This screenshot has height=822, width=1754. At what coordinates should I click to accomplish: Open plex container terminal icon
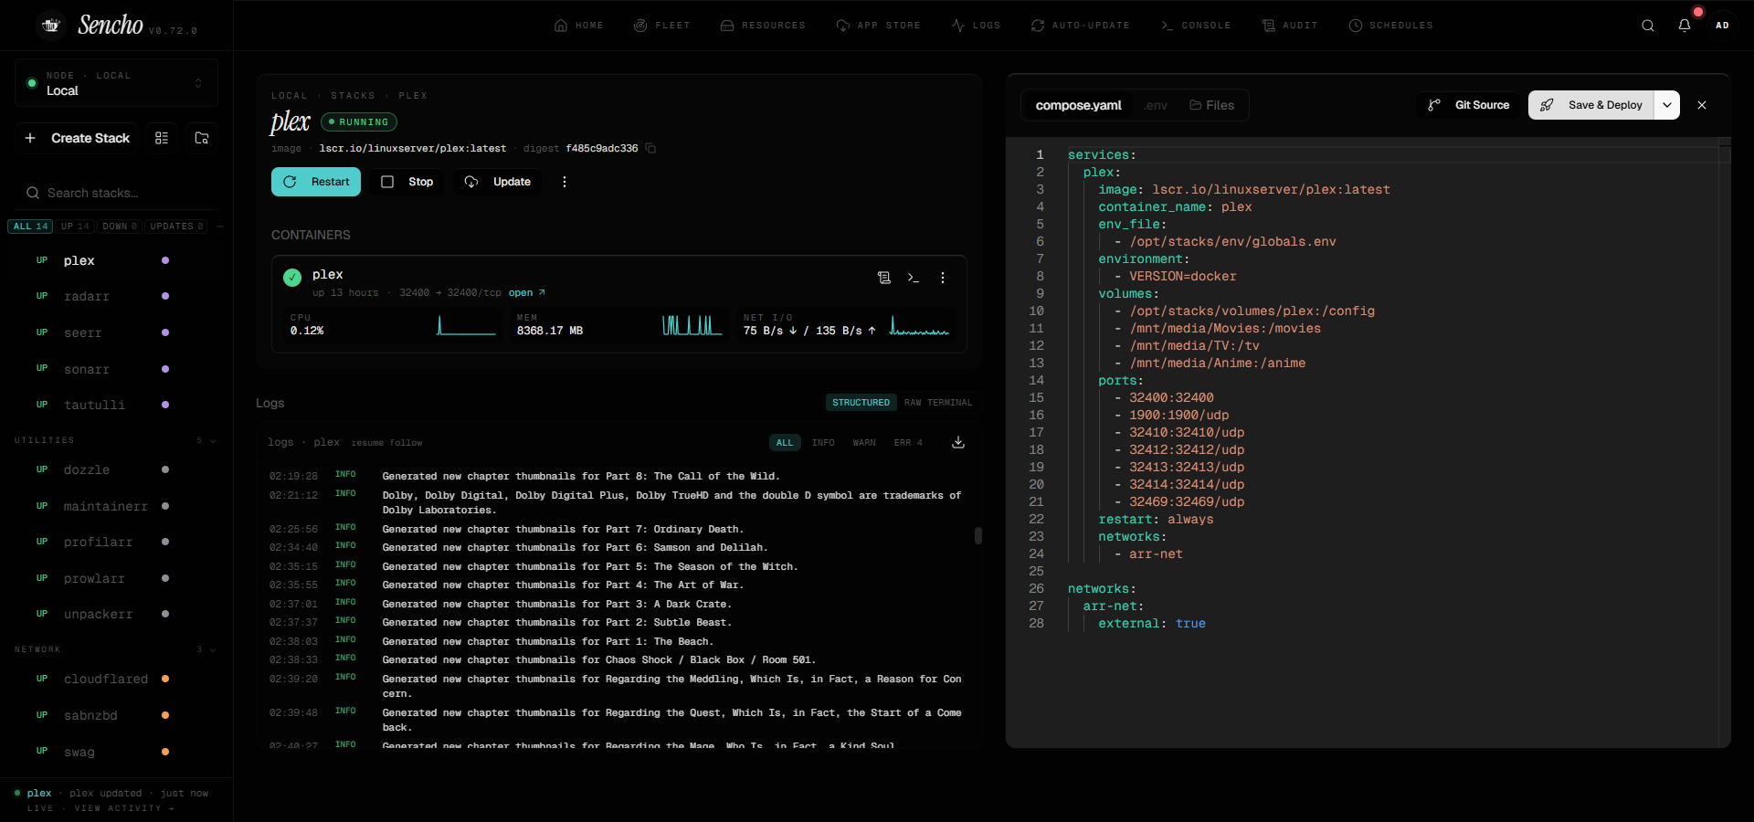pos(914,278)
